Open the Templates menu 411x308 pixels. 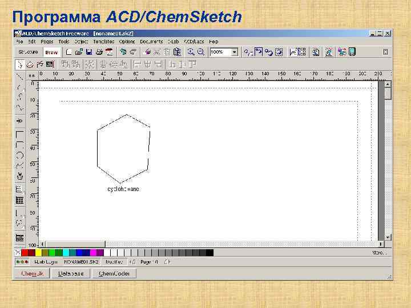[103, 42]
